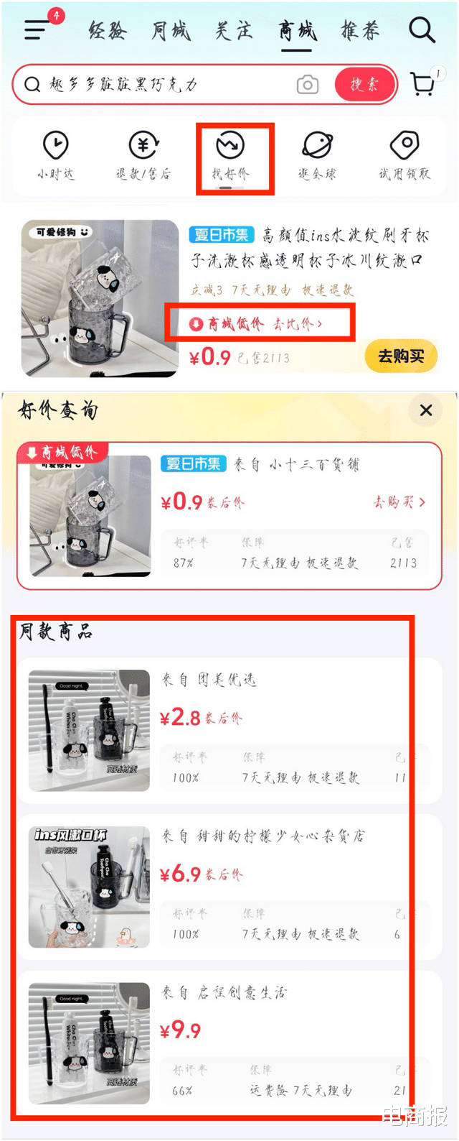Open camera image search in search bar
Image resolution: width=459 pixels, height=1141 pixels.
click(308, 85)
